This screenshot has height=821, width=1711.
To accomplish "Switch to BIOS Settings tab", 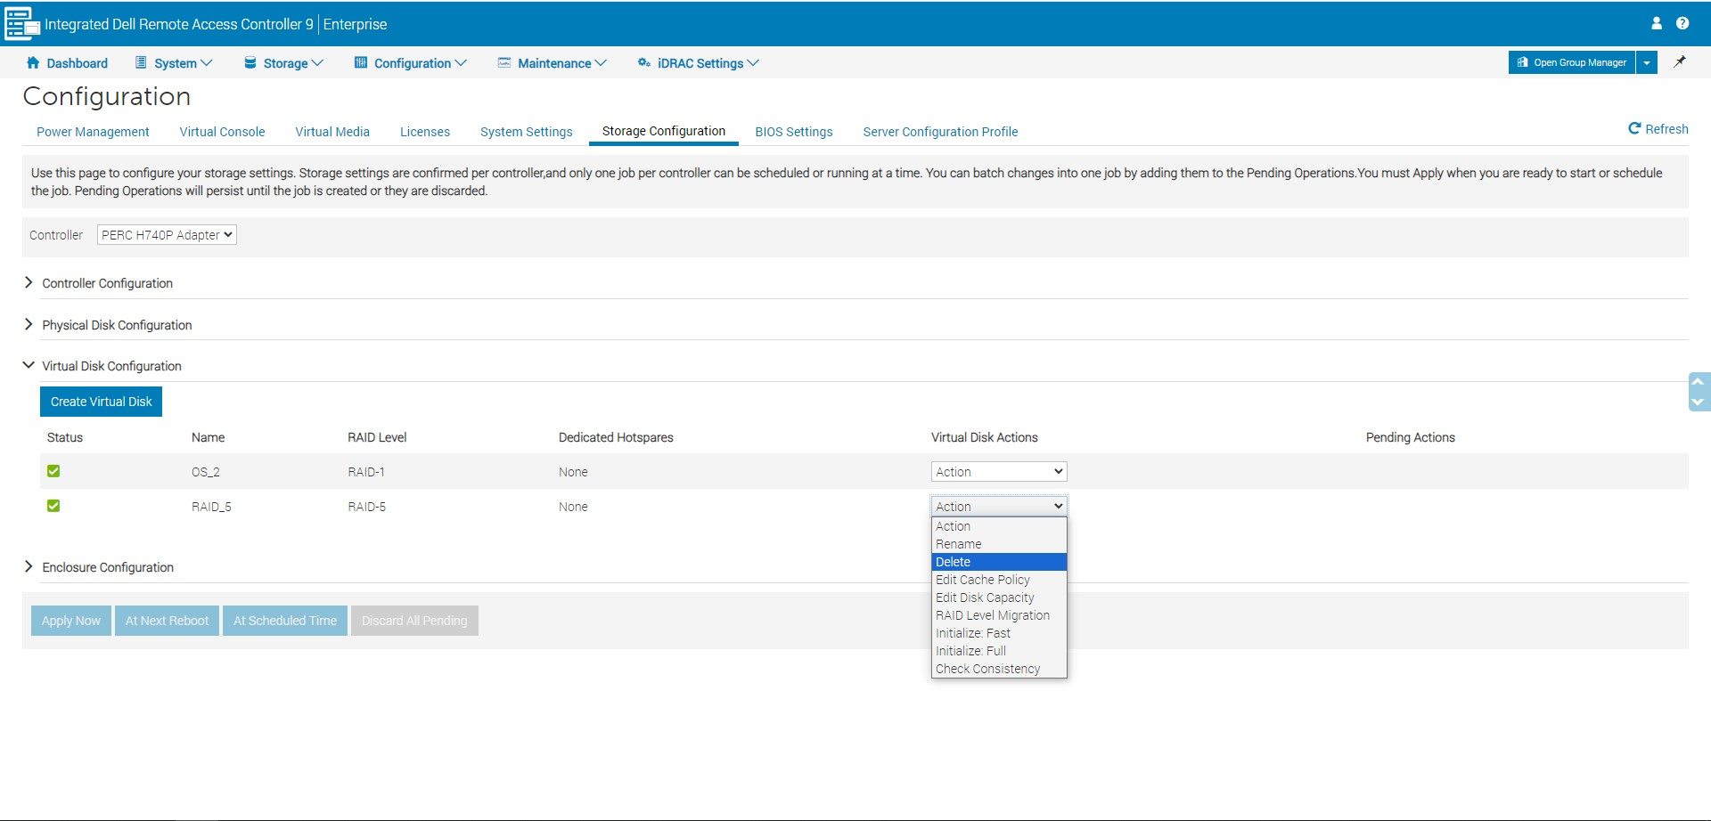I will click(x=794, y=132).
